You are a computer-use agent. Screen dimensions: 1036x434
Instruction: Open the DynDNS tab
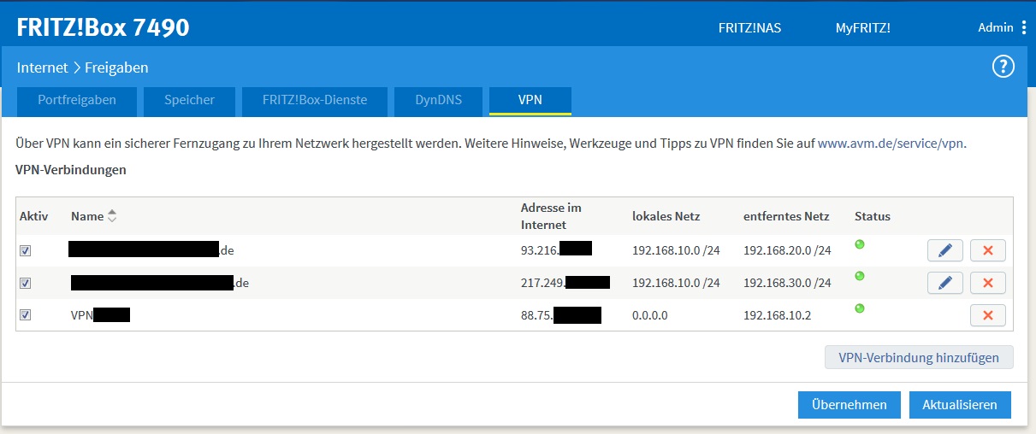tap(438, 100)
